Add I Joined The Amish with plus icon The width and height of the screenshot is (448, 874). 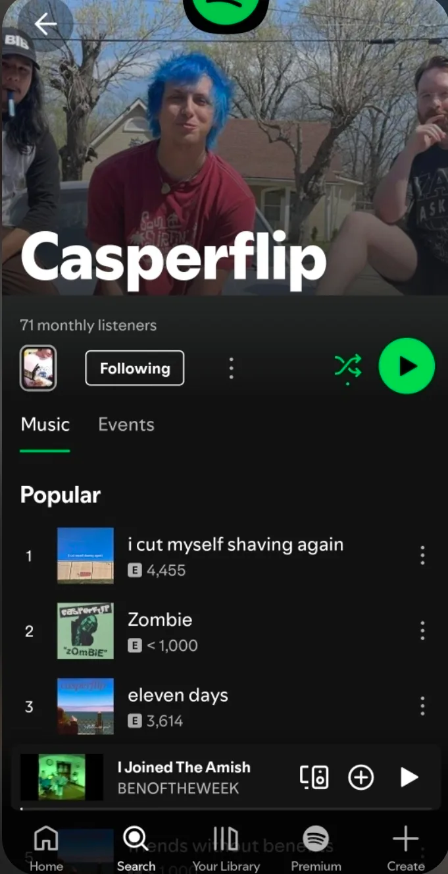pos(361,777)
